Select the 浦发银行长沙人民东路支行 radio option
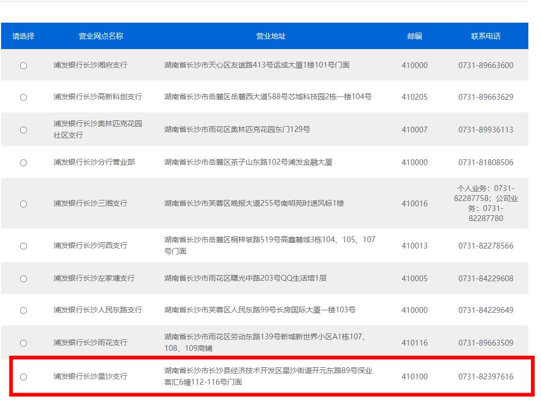 [23, 310]
